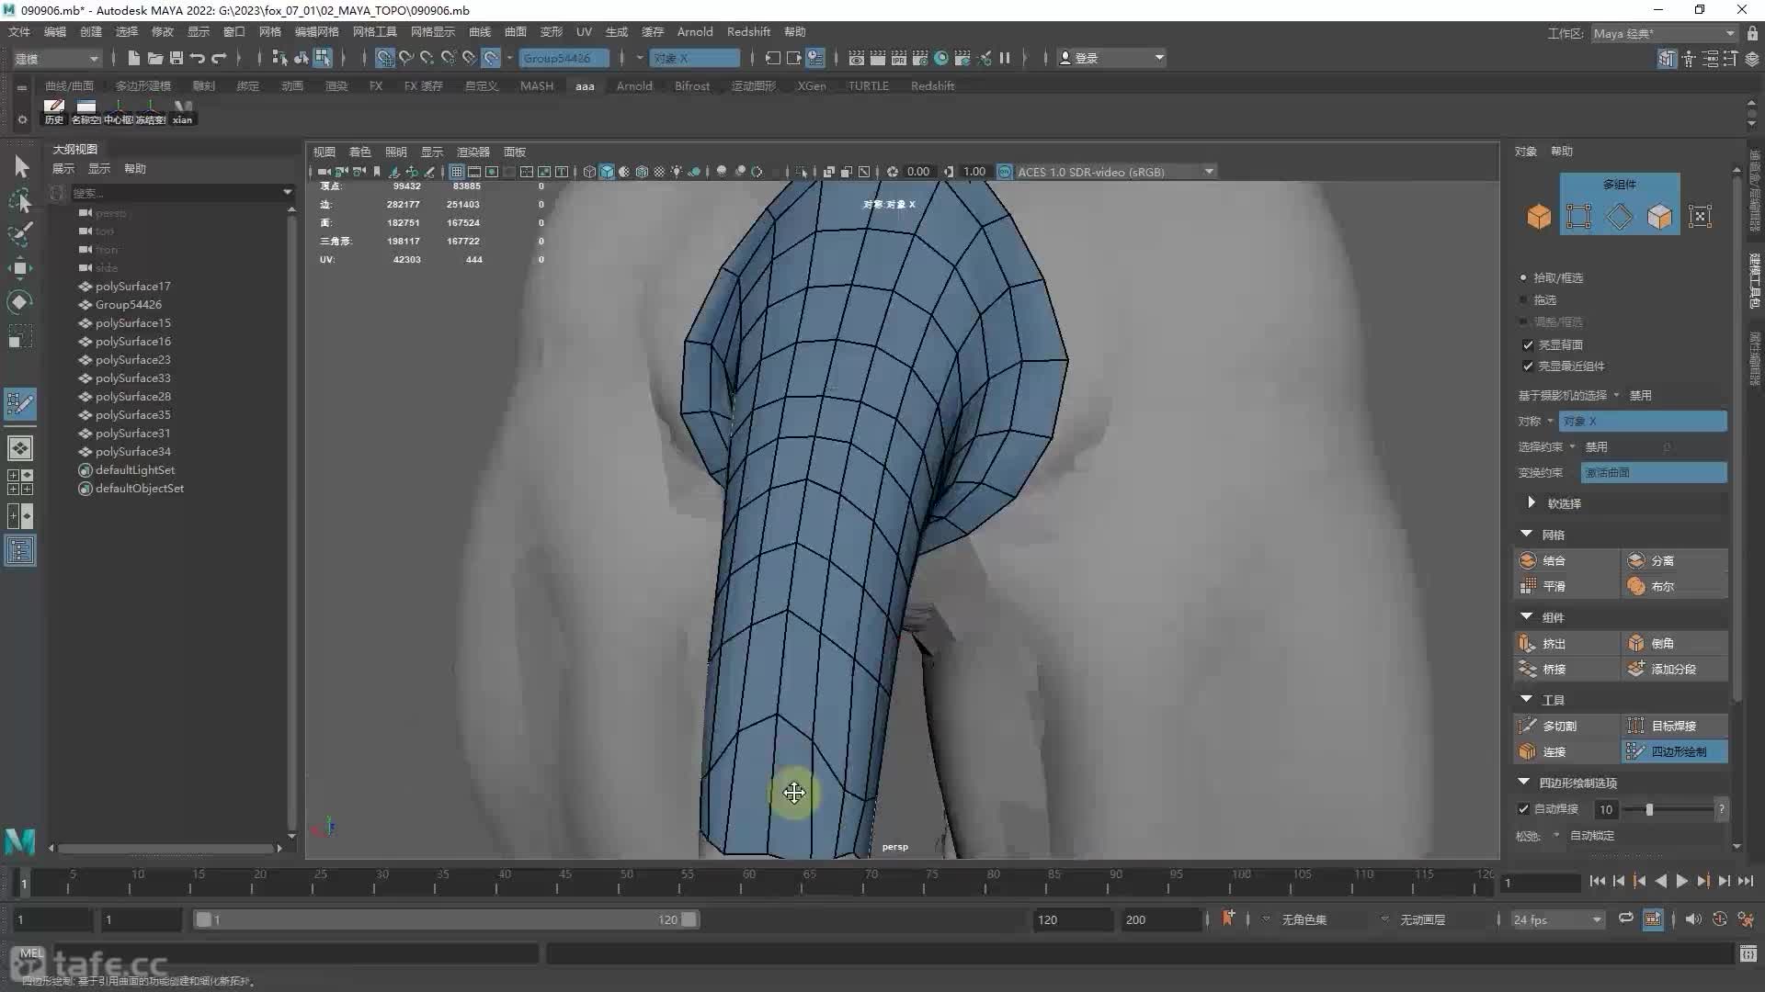Select the arrow Select tool in toolbox

[21, 166]
